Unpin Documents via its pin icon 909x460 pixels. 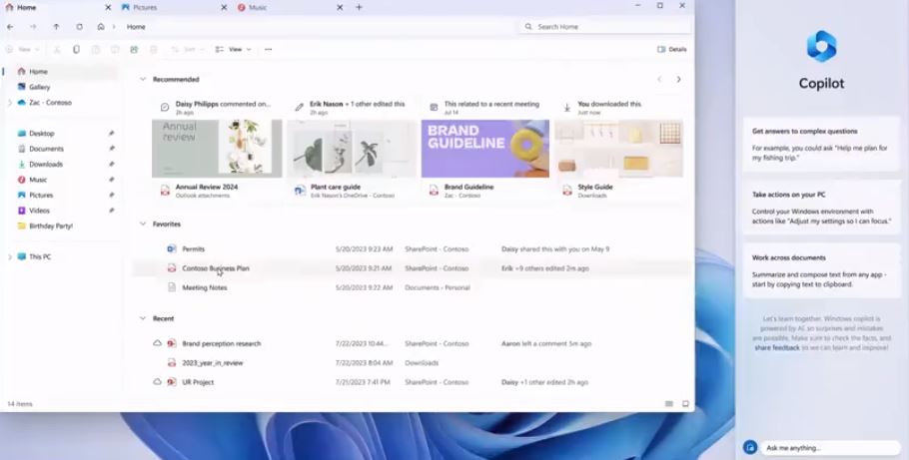(111, 149)
